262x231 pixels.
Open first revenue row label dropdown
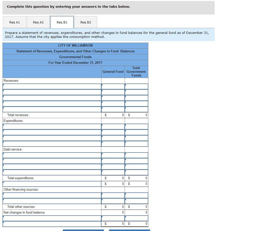point(52,86)
